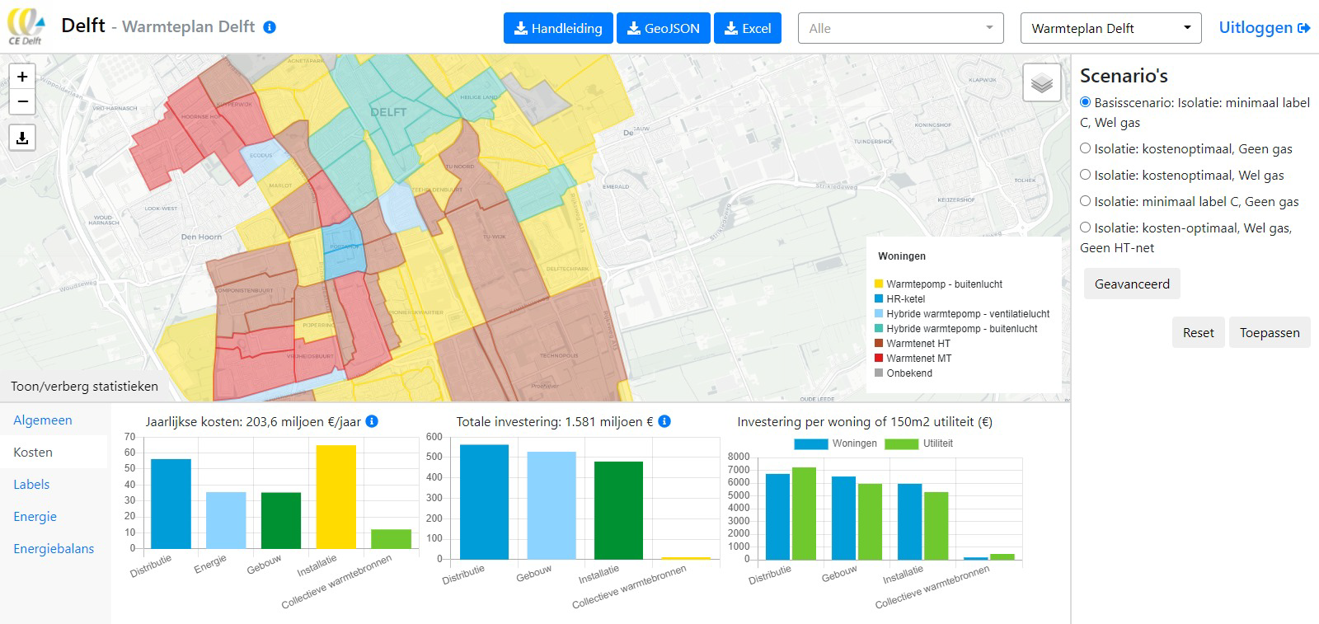Click info icon beside Totale investering
1319x624 pixels.
[x=664, y=421]
